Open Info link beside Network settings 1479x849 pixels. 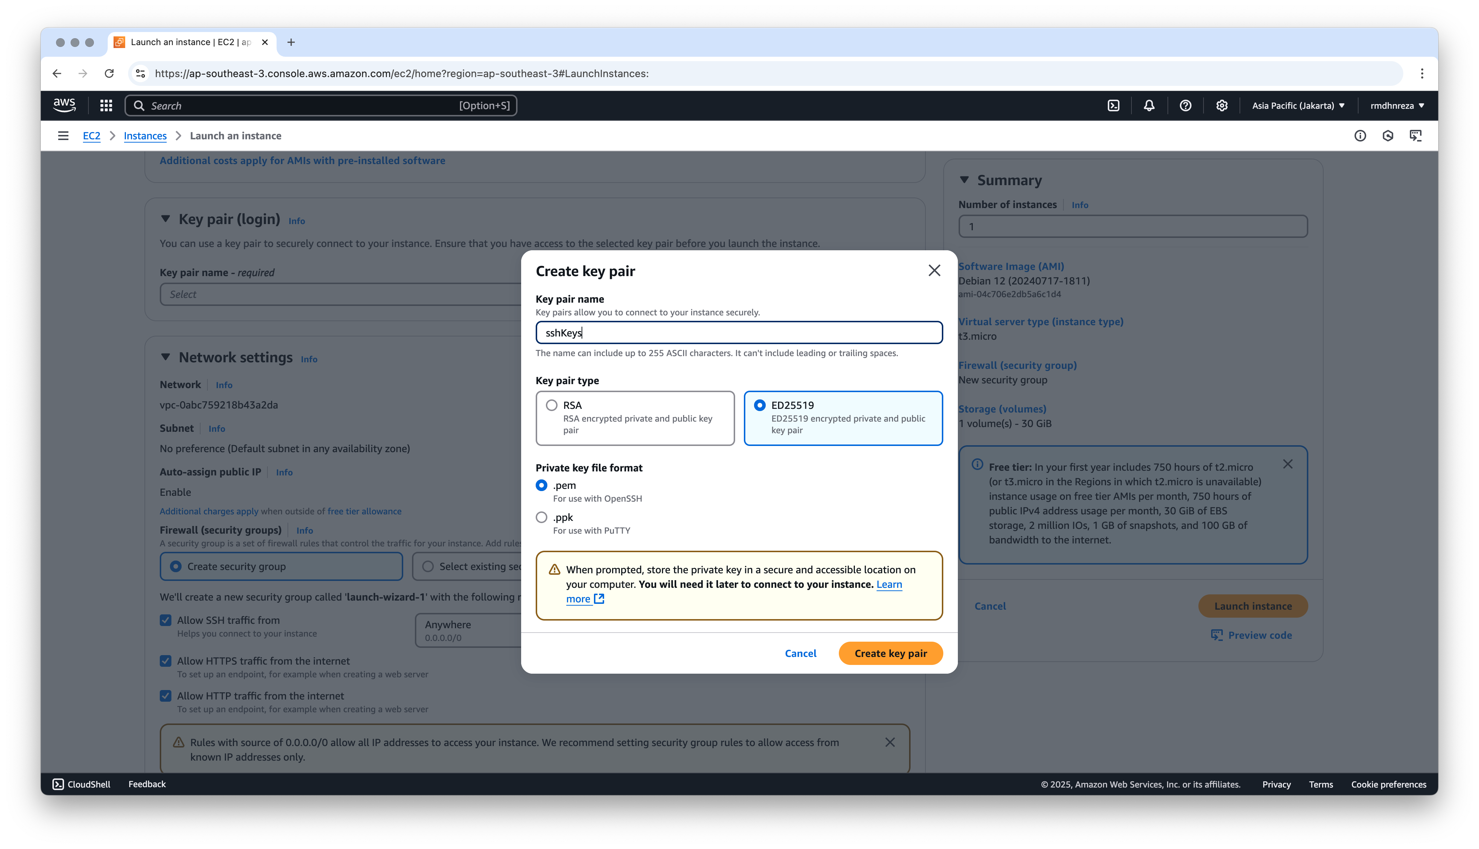pyautogui.click(x=309, y=359)
